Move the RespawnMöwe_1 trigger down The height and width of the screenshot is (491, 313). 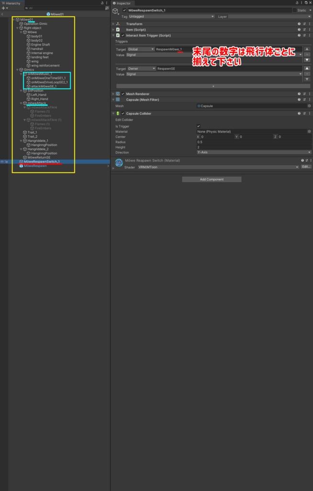[x=307, y=59]
